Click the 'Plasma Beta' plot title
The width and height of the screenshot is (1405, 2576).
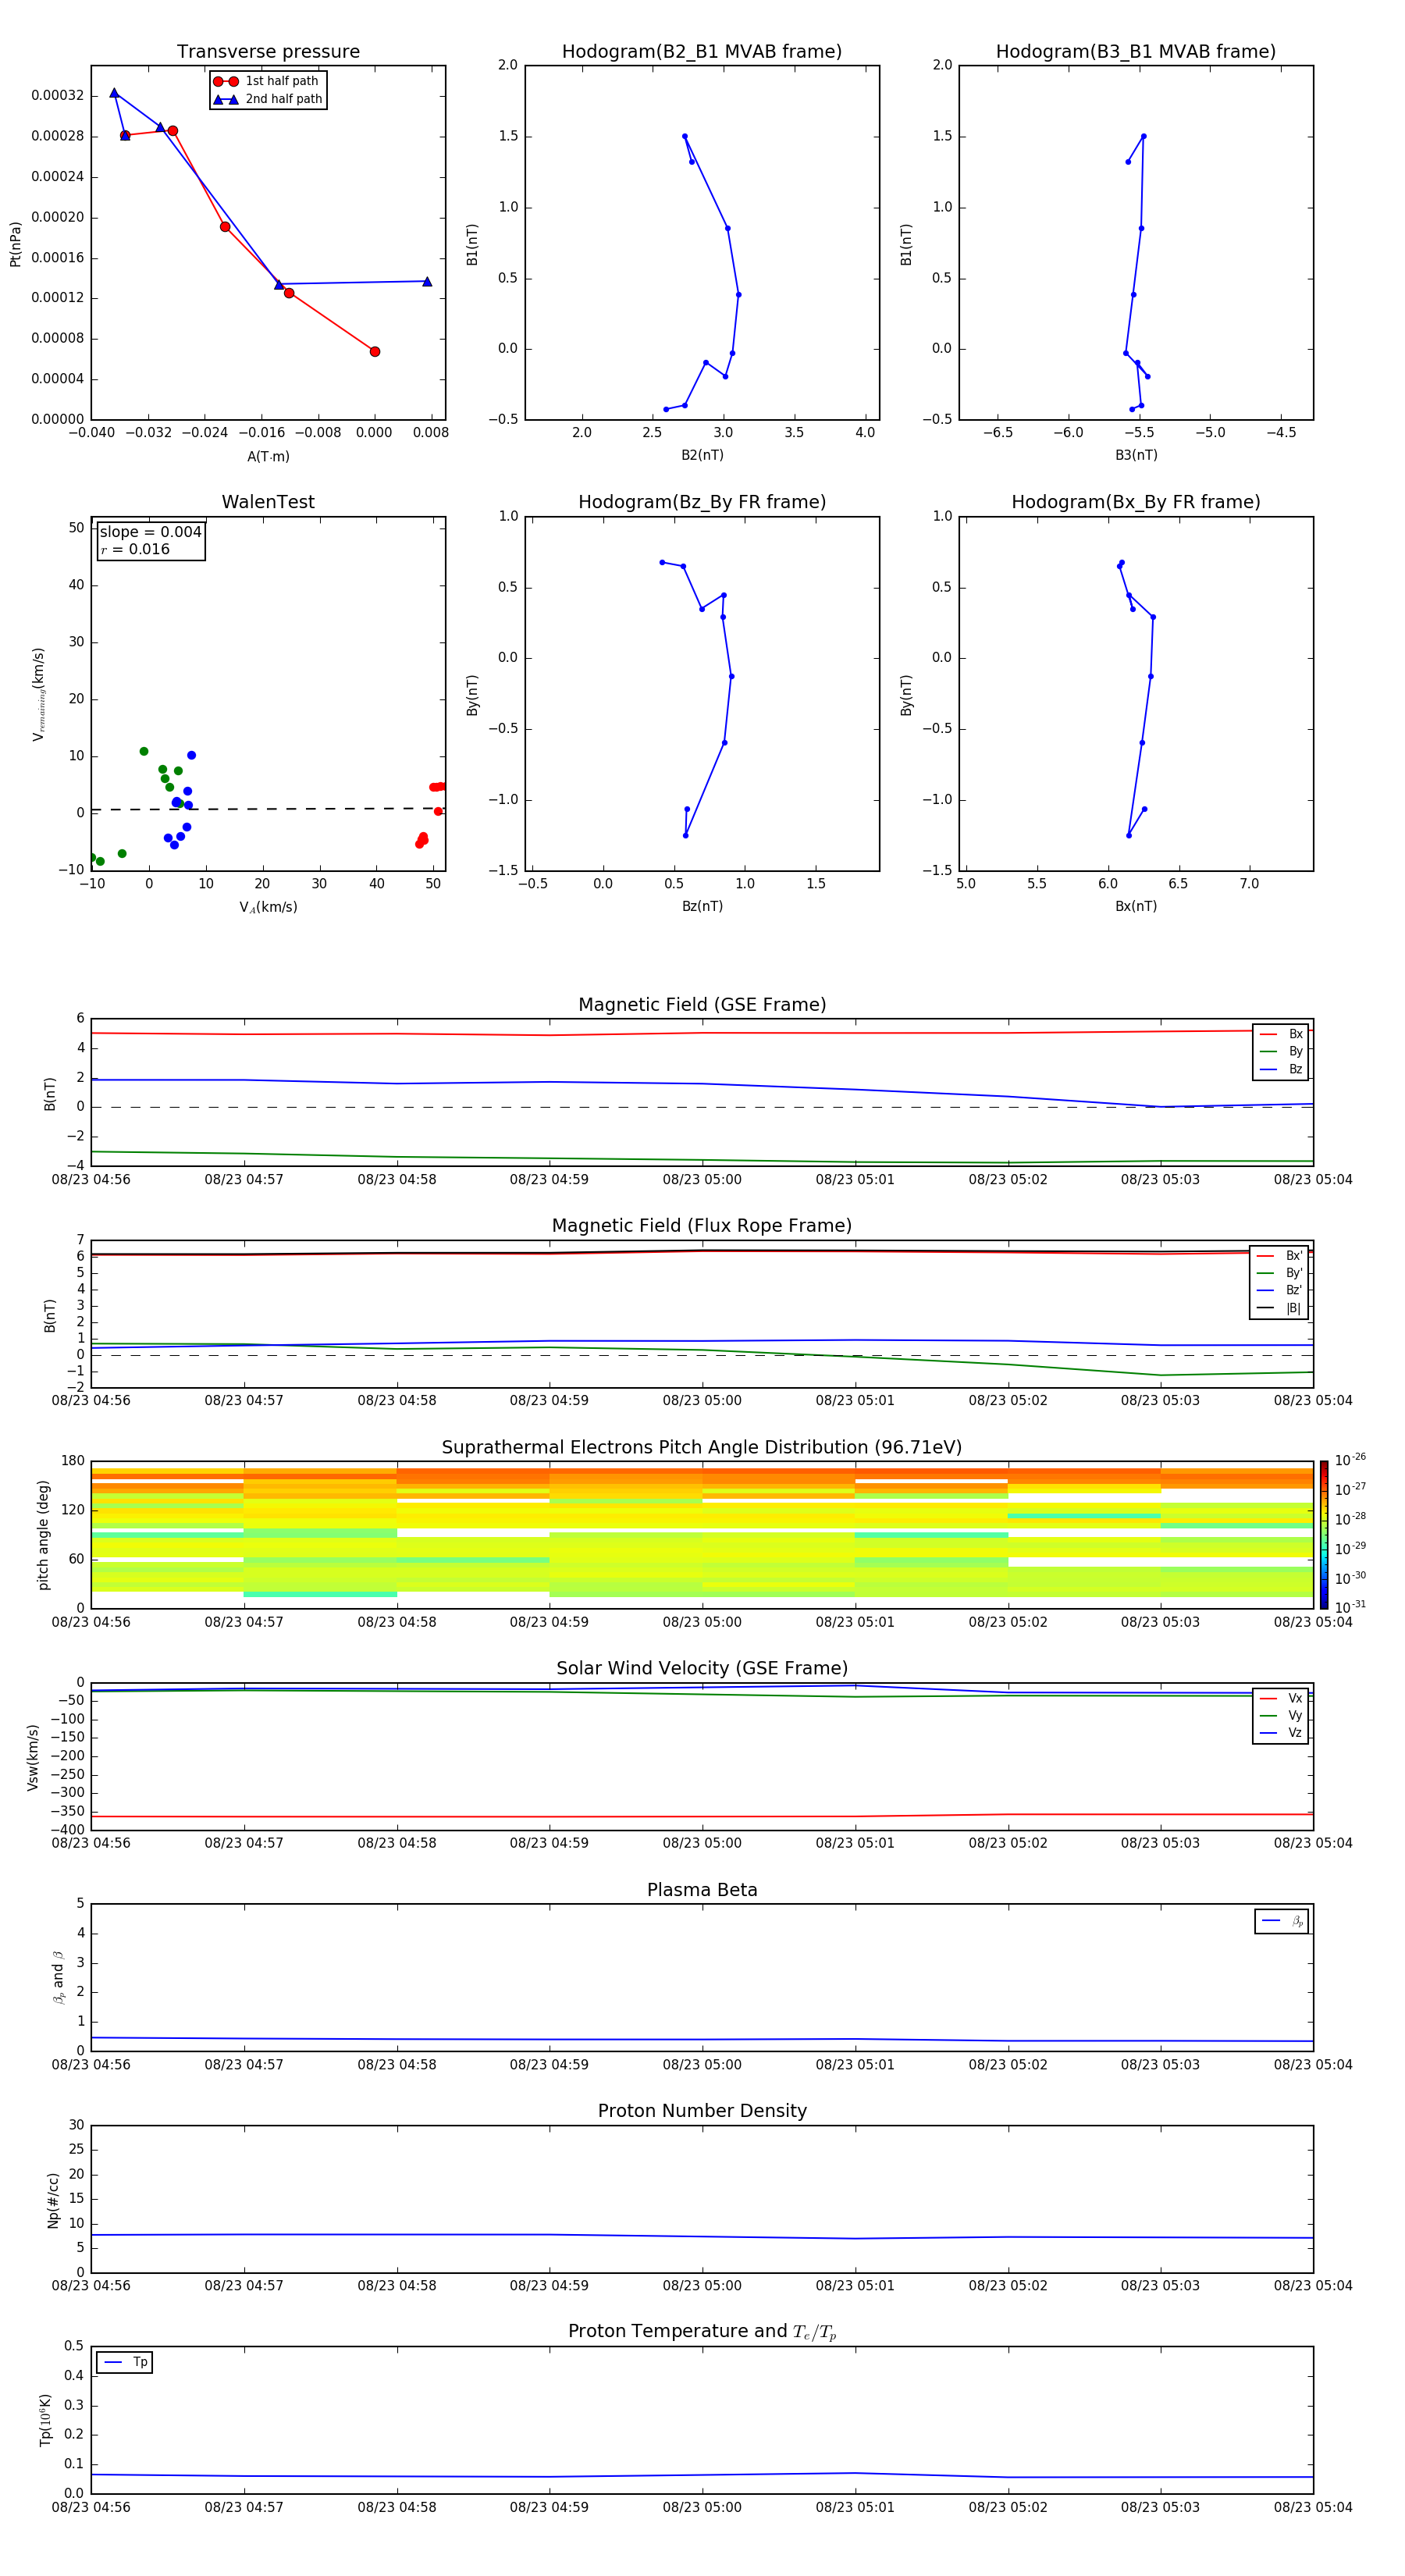tap(702, 1890)
